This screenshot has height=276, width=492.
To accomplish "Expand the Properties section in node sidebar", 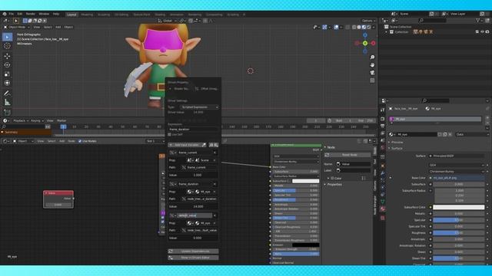I will click(333, 184).
